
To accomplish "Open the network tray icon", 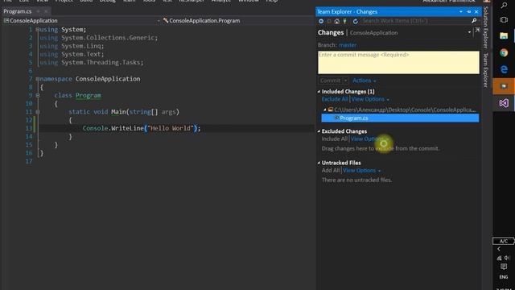I will pyautogui.click(x=499, y=258).
